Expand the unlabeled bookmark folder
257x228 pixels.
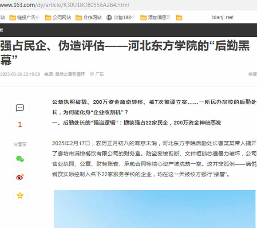[x=179, y=18]
